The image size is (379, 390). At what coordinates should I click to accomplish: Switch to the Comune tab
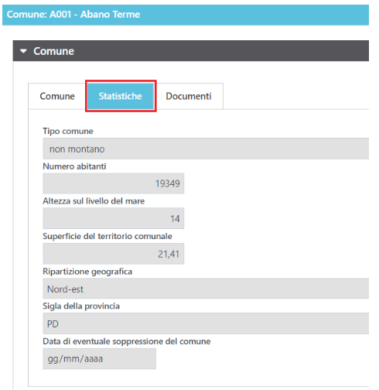pos(57,96)
